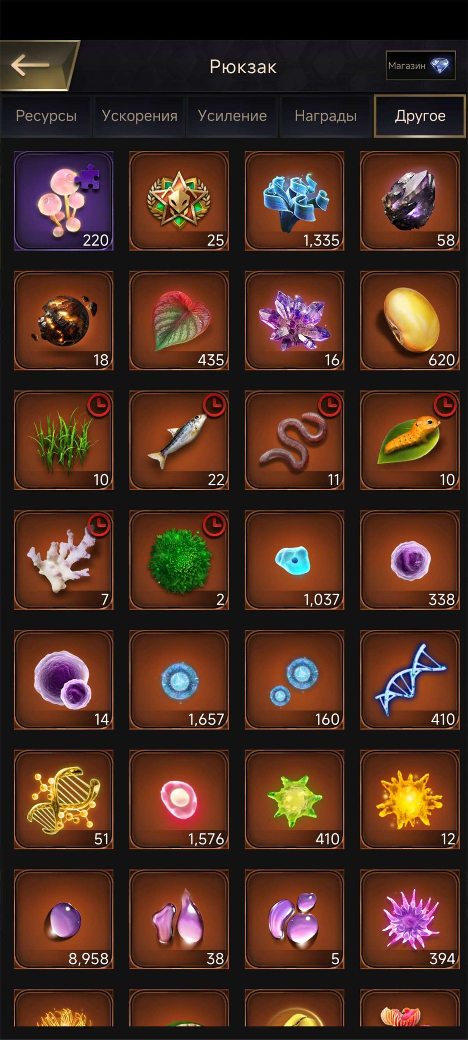Select the red-green leaf item
468x1040 pixels.
[179, 320]
